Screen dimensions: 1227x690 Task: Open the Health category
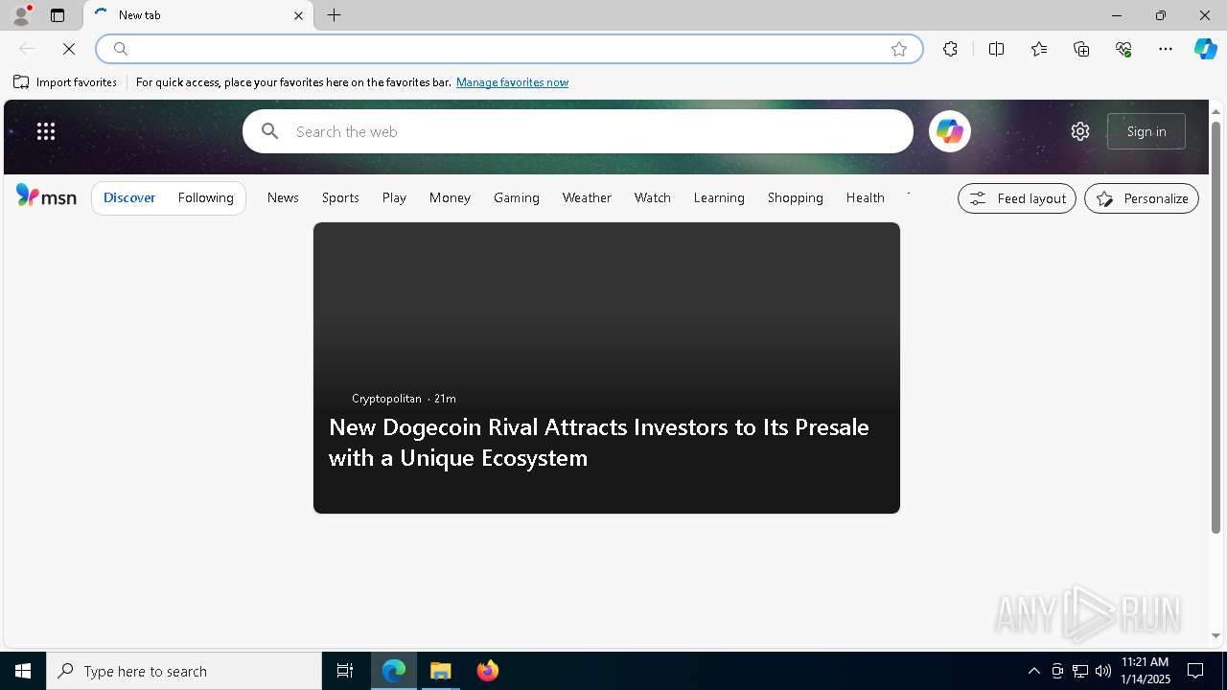click(866, 197)
